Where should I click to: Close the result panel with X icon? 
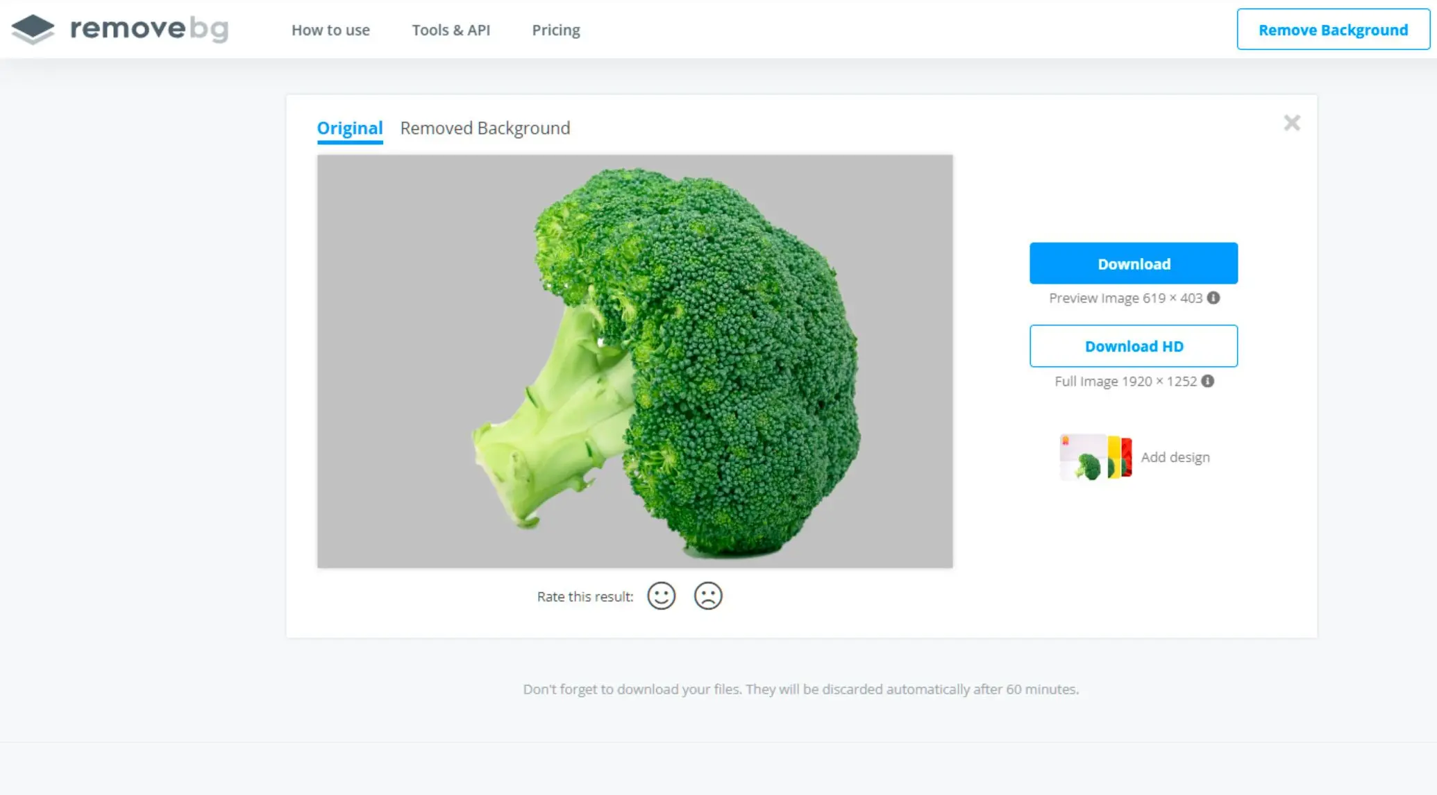[1291, 123]
